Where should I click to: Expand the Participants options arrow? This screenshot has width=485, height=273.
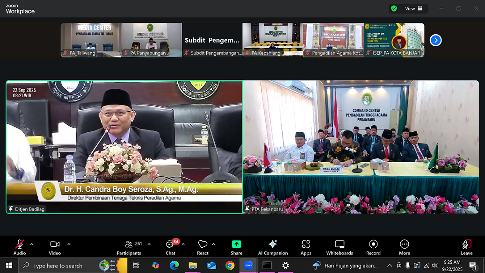tap(149, 244)
